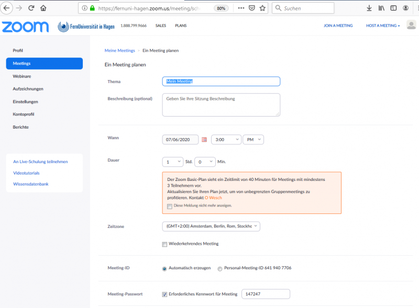This screenshot has width=419, height=308.
Task: Open Profil in the sidebar
Action: (18, 50)
